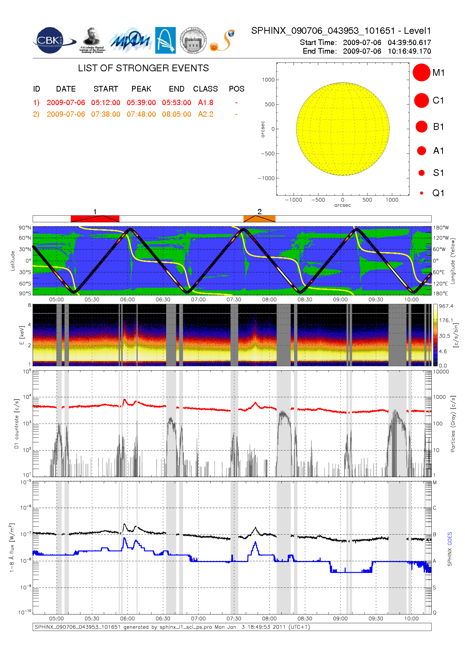Click the yellow solar disk map

(342, 129)
